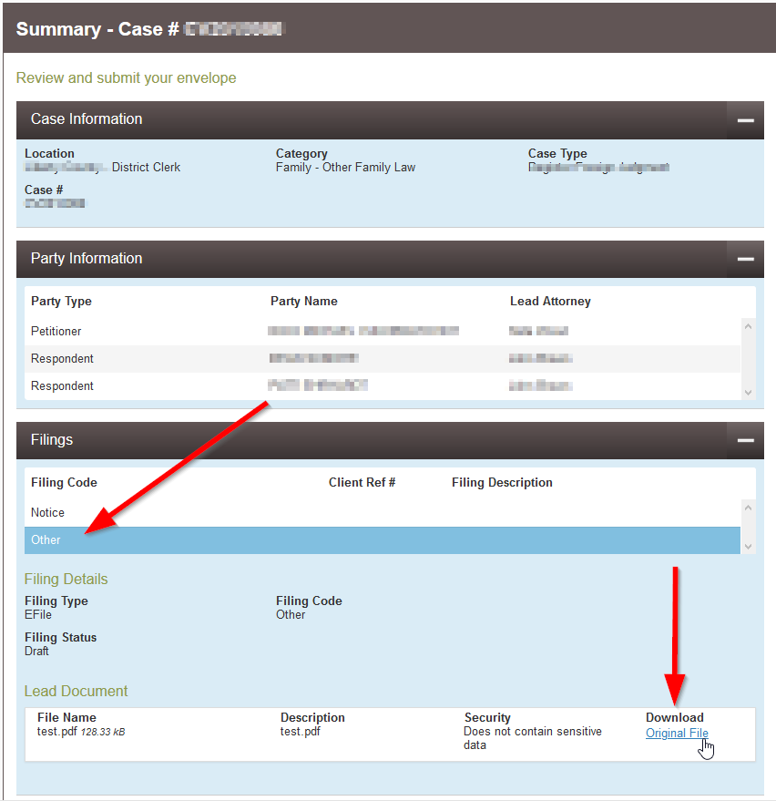Screen dimensions: 776x801
Task: Click the Filing Code column header
Action: click(64, 482)
